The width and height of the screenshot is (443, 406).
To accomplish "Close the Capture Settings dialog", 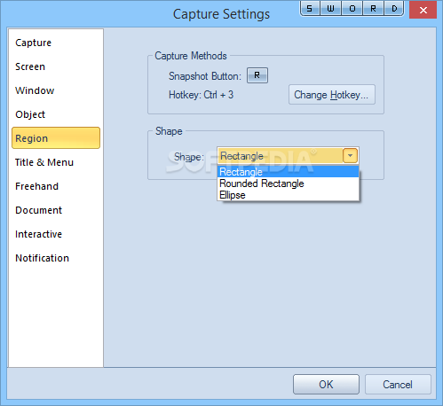I will pos(423,10).
